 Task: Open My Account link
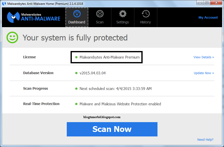208,18
